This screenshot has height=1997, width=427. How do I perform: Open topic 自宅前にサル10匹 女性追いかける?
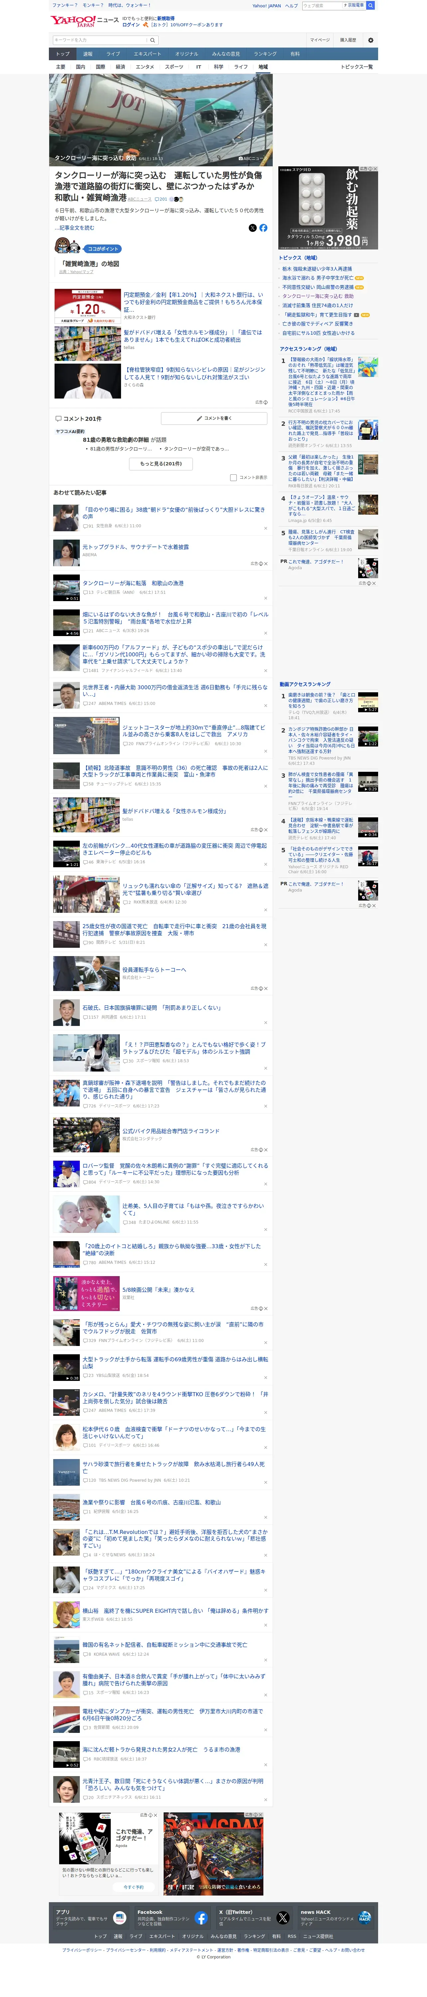click(319, 333)
